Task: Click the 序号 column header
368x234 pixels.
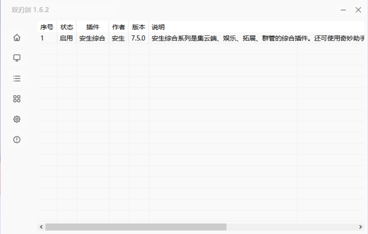Action: [x=46, y=27]
